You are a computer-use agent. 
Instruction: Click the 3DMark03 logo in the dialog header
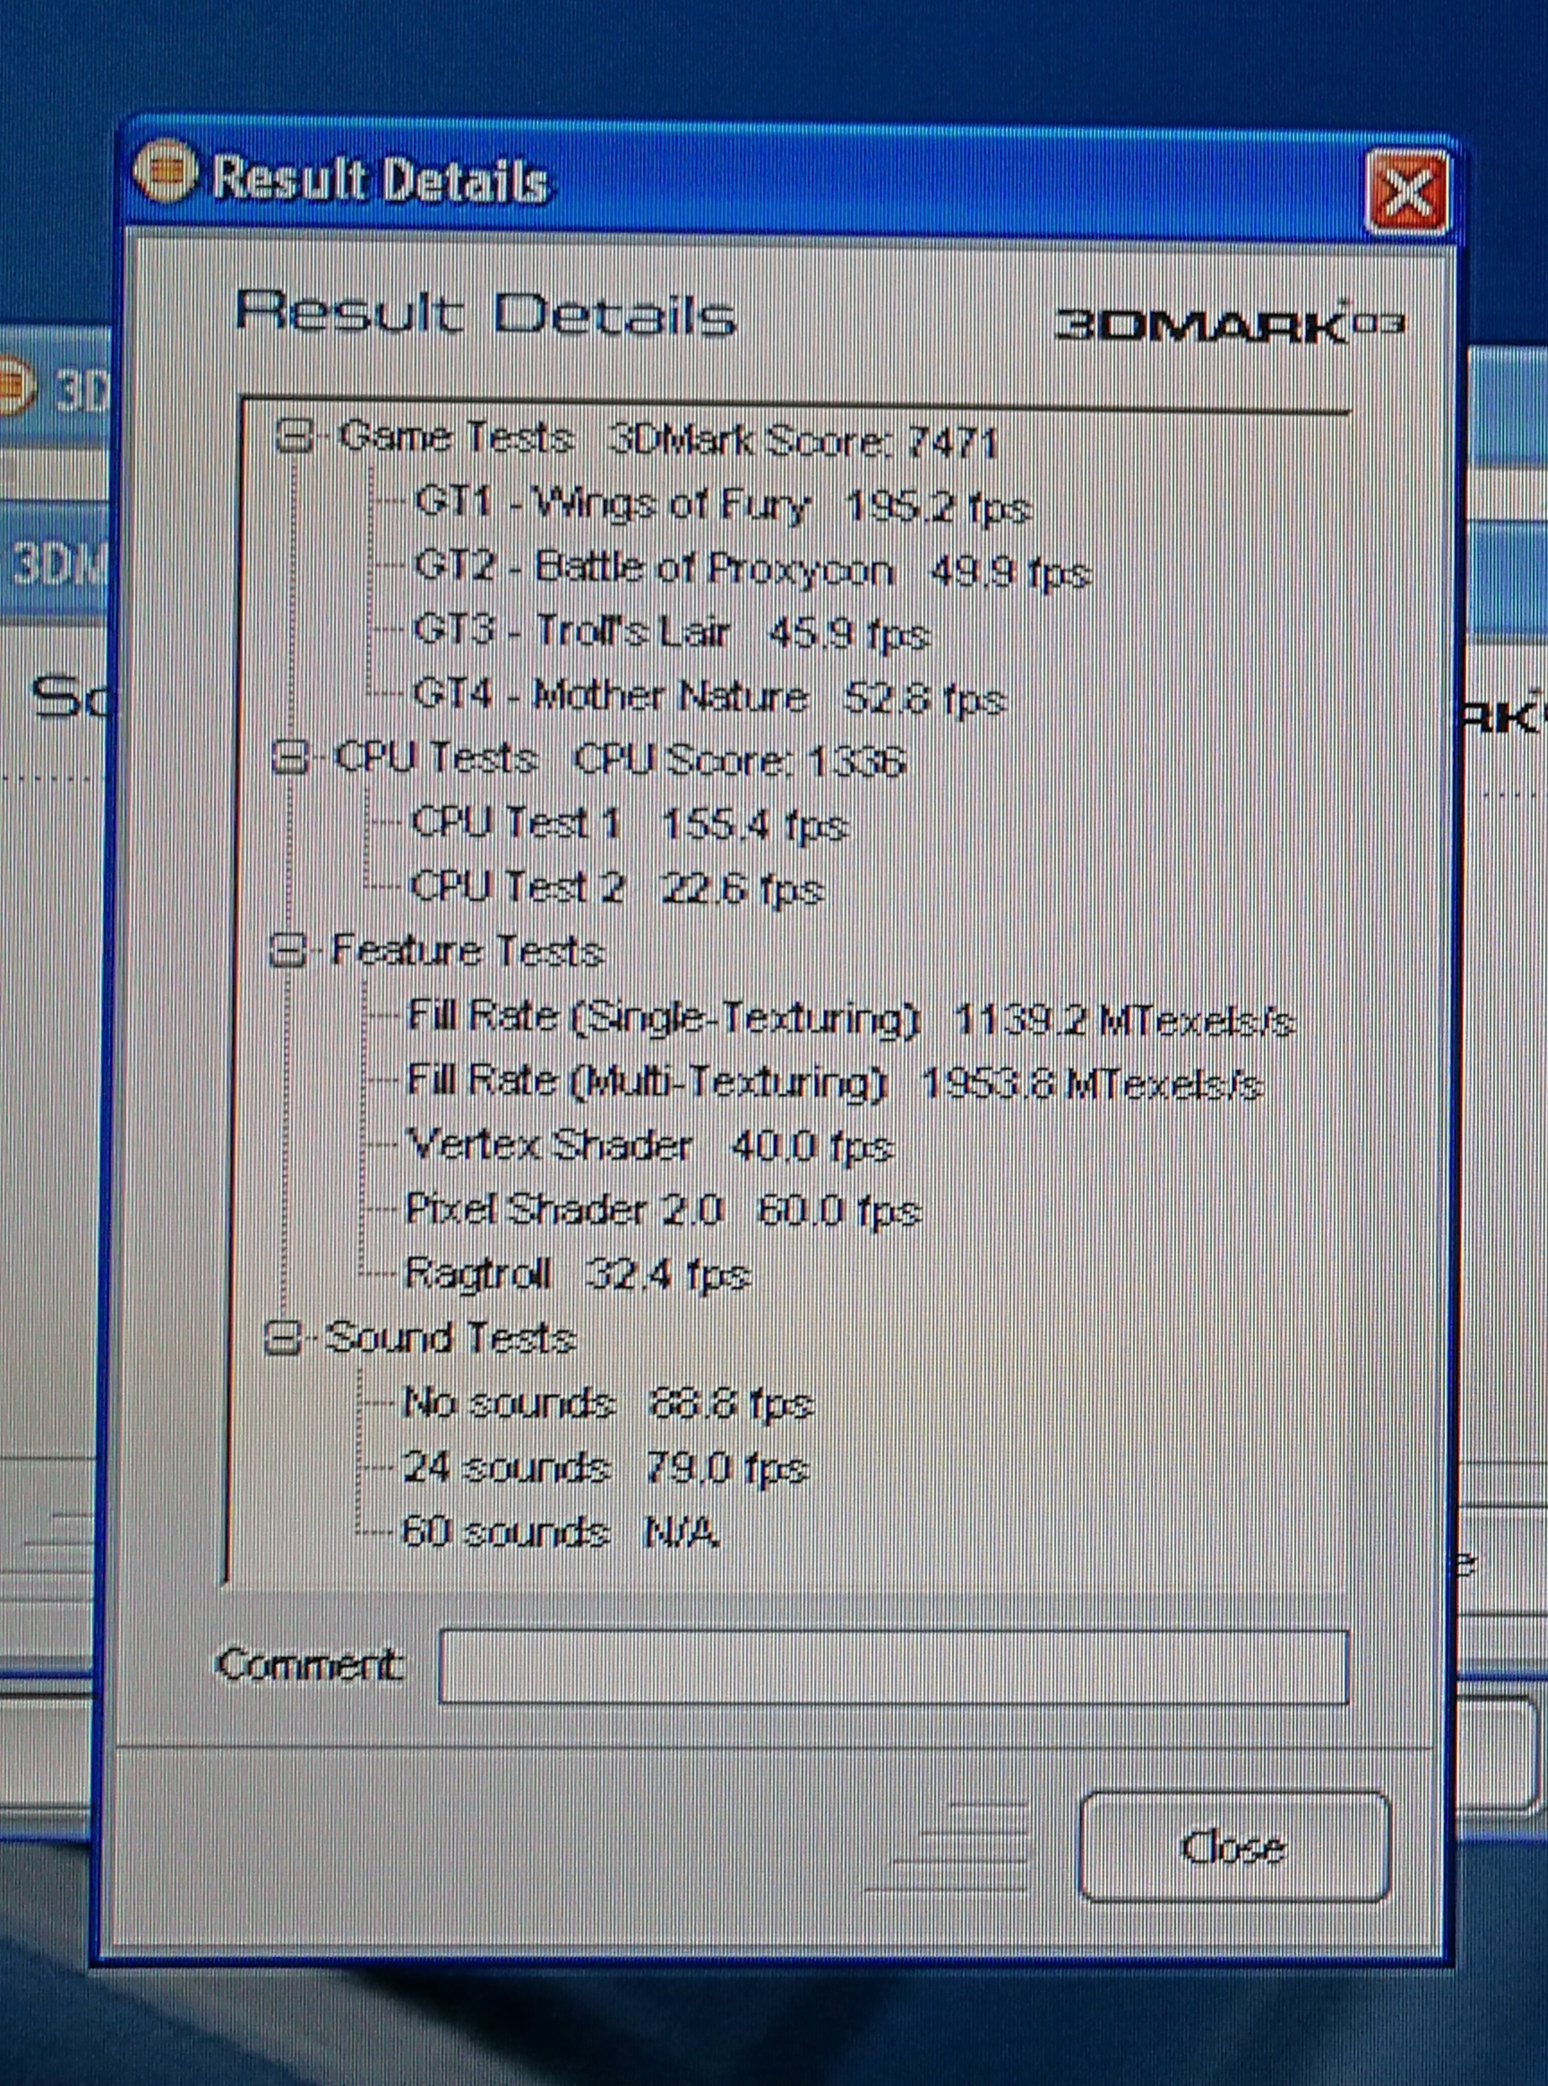pos(1229,324)
